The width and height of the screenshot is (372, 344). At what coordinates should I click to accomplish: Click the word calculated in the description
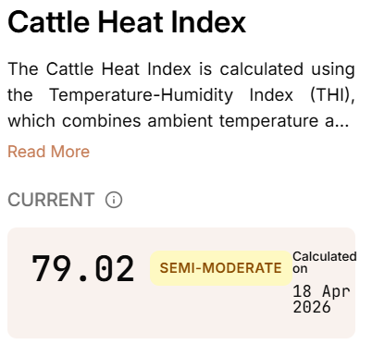(261, 69)
